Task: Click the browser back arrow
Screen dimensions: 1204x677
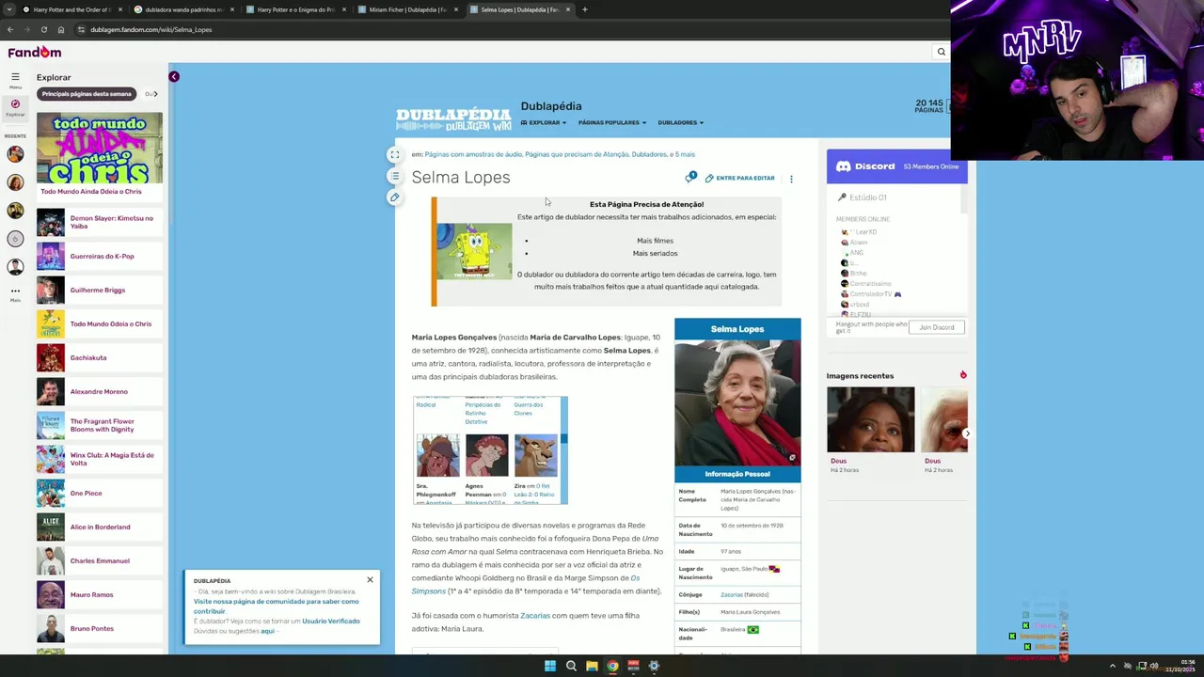Action: click(10, 29)
